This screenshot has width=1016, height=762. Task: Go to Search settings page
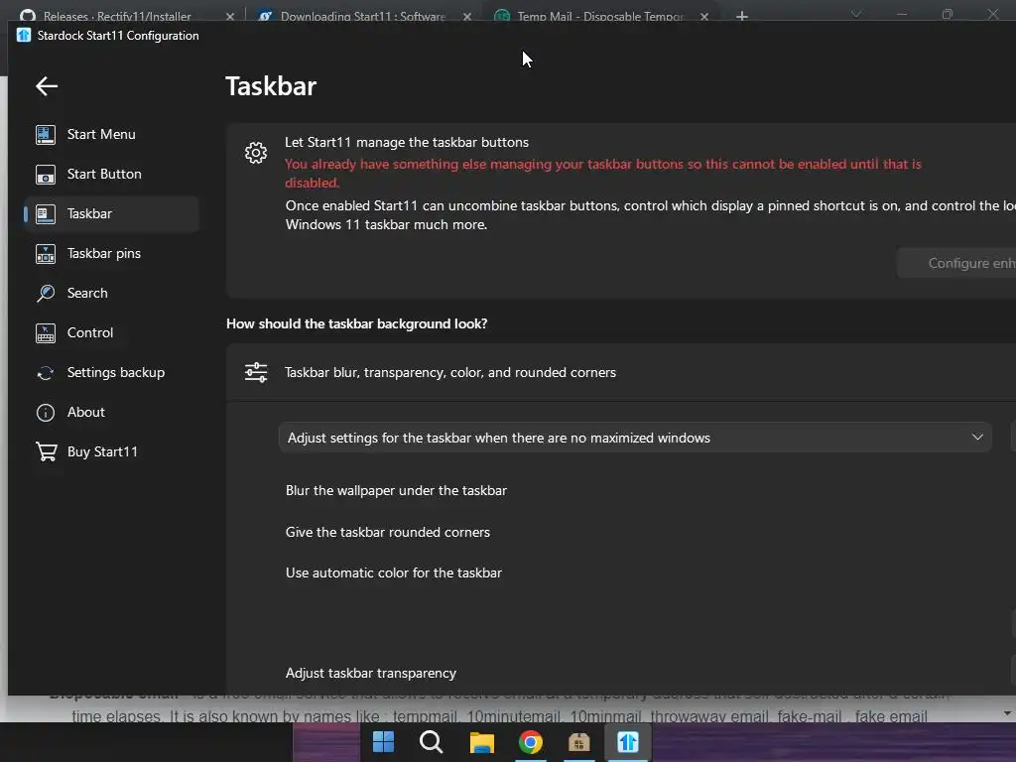click(x=111, y=293)
